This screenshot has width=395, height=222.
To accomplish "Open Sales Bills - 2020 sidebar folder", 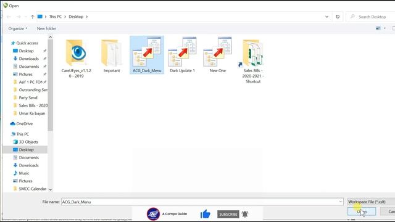I will point(33,105).
